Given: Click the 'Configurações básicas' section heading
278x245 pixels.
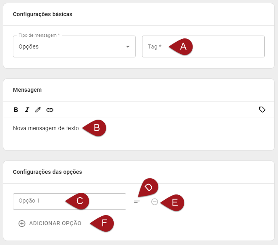Looking at the screenshot, I should coord(42,14).
